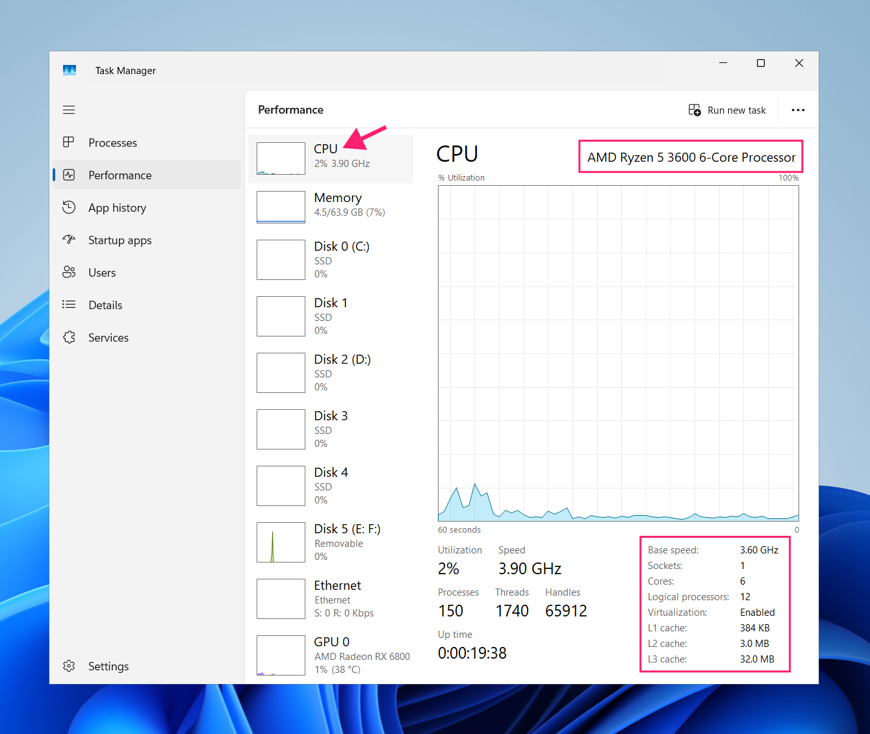Click AMD Ryzen 5 3600 processor name

click(691, 157)
